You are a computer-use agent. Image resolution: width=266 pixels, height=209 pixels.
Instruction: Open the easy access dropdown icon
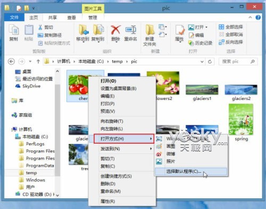163,34
